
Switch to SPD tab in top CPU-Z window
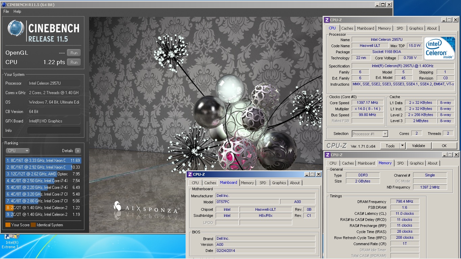(400, 28)
